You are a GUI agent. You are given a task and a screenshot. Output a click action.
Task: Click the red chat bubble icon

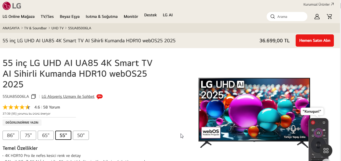pos(100,97)
